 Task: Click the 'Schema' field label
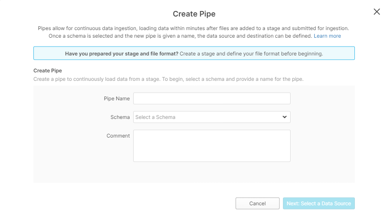pyautogui.click(x=120, y=117)
